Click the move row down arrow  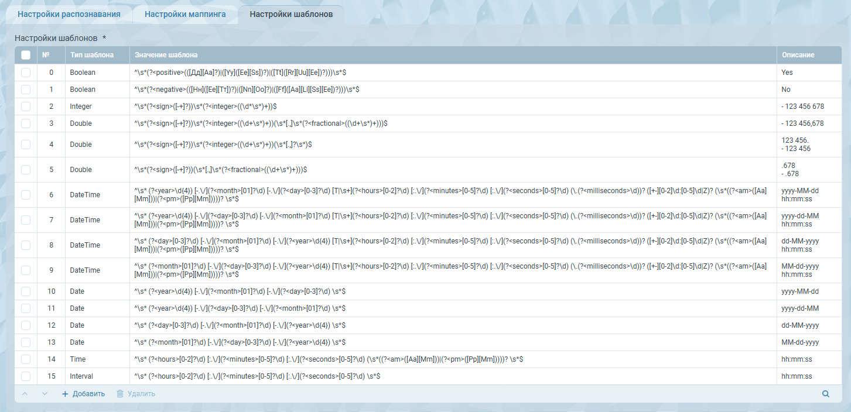(x=45, y=394)
